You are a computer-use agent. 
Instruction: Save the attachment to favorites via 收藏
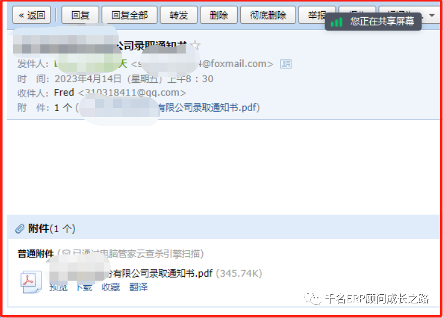click(x=111, y=287)
